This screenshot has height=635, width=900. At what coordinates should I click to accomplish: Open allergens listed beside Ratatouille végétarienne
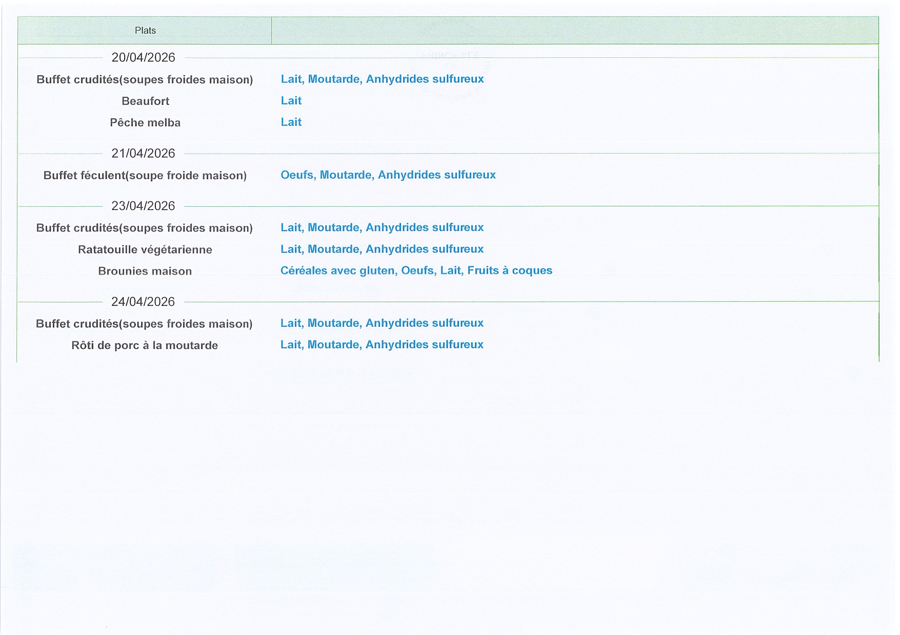pos(382,249)
